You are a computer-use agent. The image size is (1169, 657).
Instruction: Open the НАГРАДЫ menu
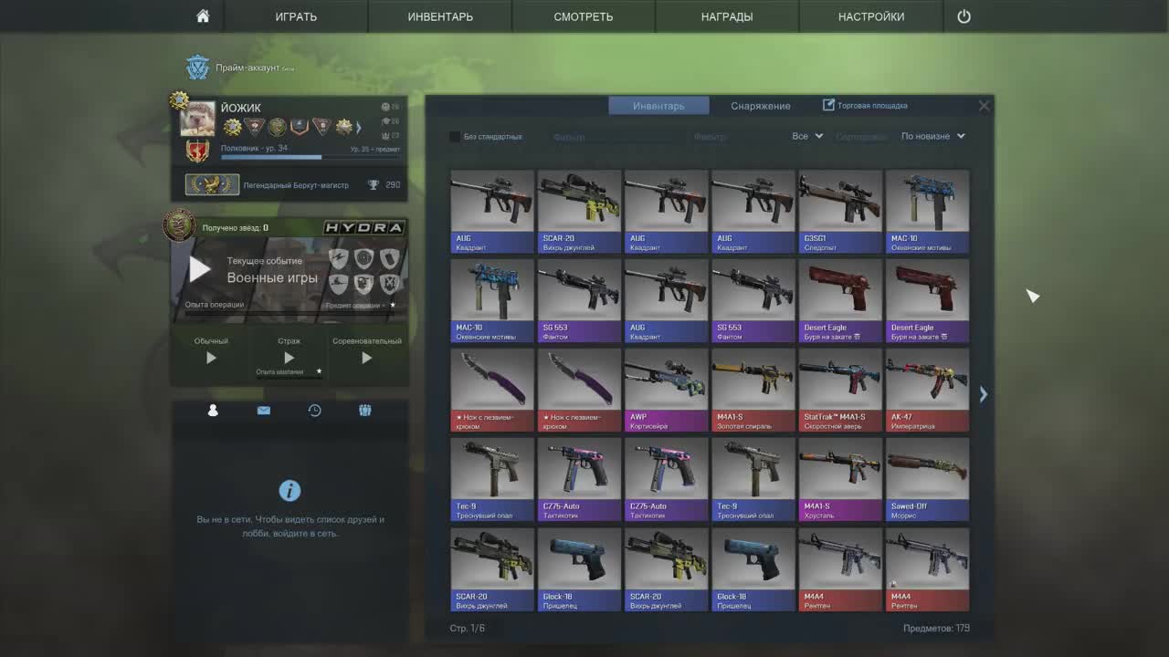[x=727, y=16]
